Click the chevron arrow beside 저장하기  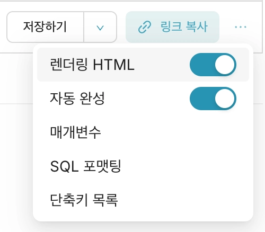tap(100, 27)
